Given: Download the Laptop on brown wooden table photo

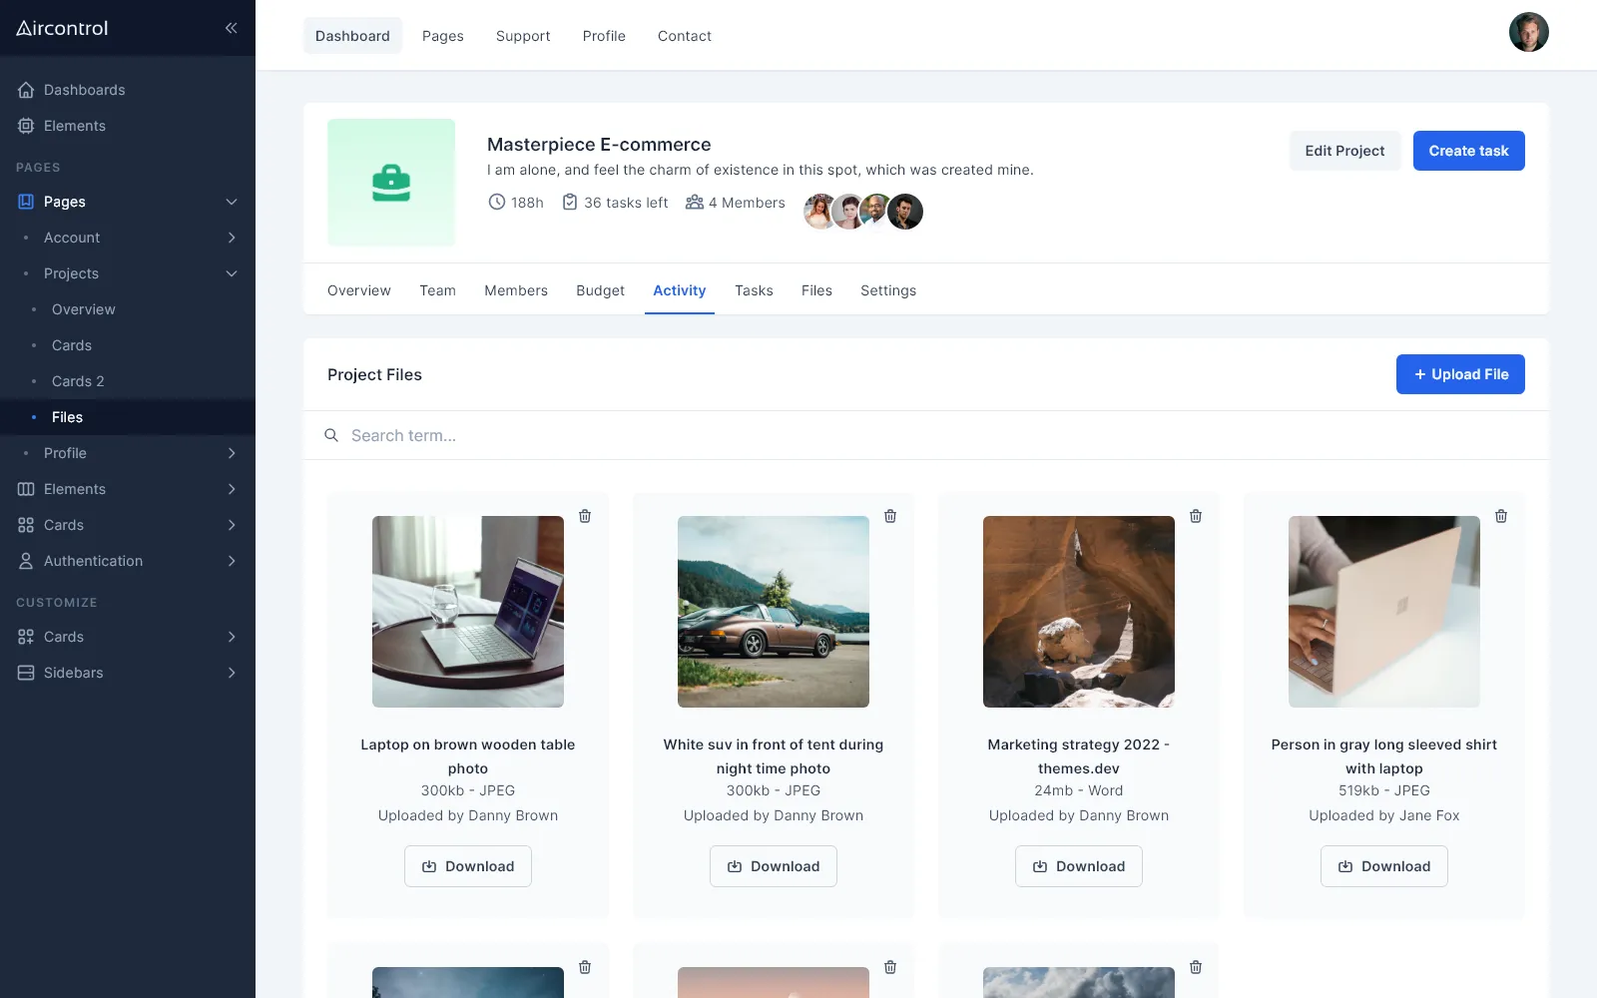Looking at the screenshot, I should [468, 866].
